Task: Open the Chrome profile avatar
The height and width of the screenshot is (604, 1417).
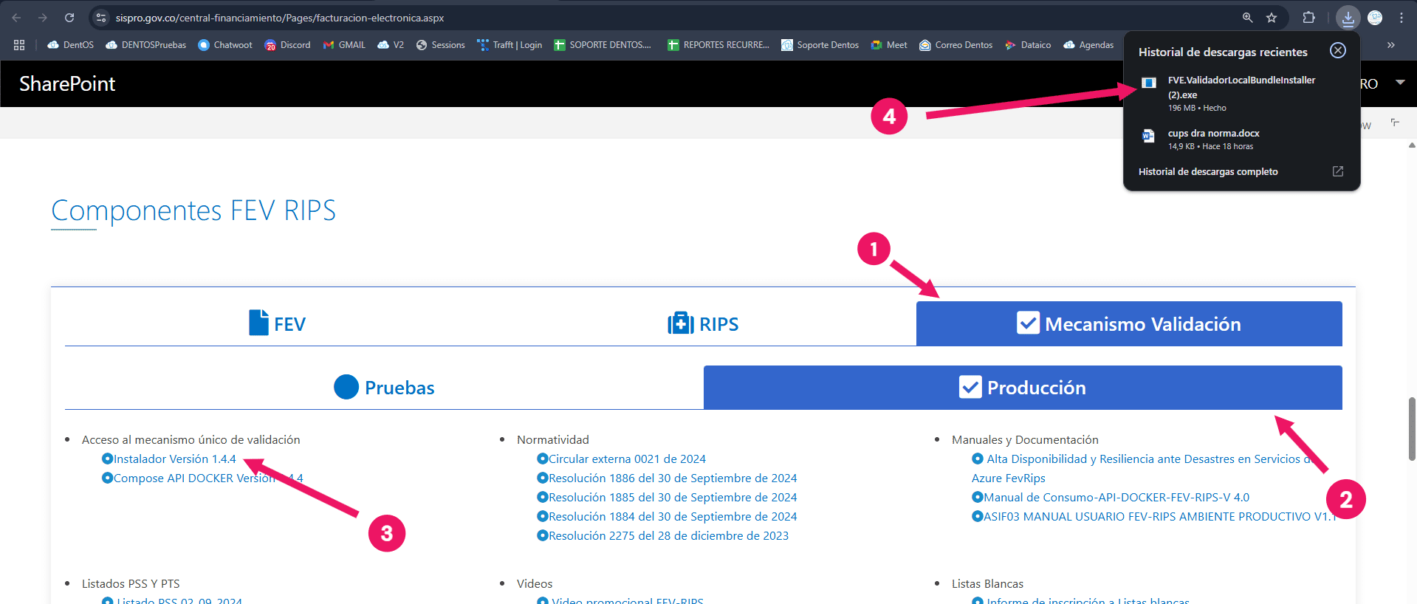Action: tap(1375, 18)
